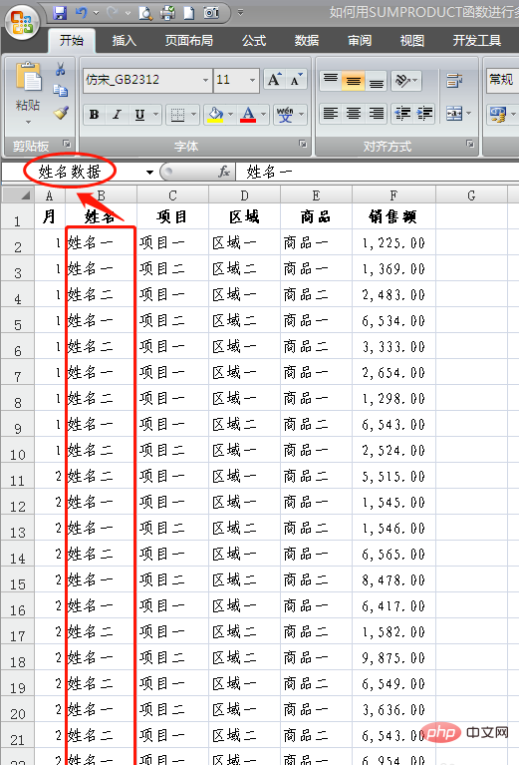Open borders dropdown arrow

(x=193, y=115)
